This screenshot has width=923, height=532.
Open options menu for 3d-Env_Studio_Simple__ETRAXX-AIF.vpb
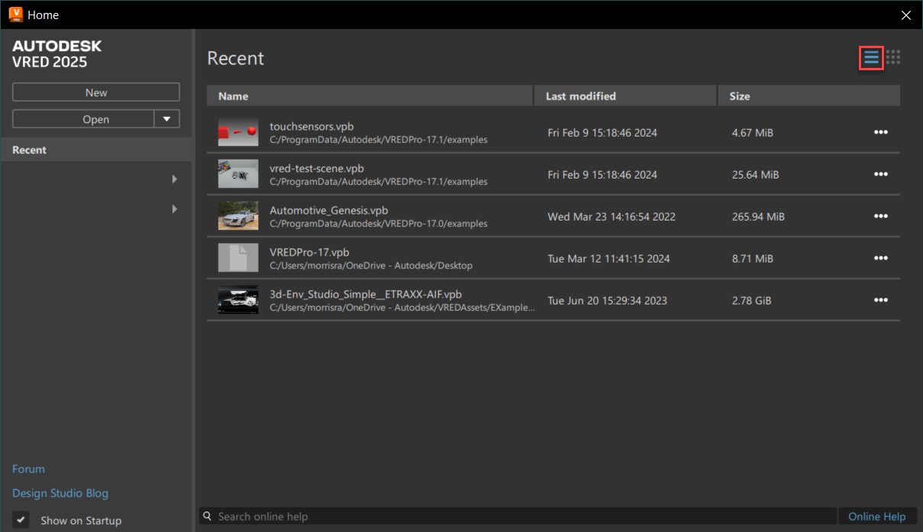pos(881,300)
